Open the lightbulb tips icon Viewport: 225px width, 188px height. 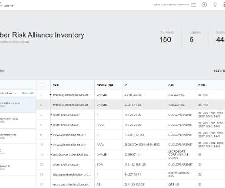[x=215, y=5]
